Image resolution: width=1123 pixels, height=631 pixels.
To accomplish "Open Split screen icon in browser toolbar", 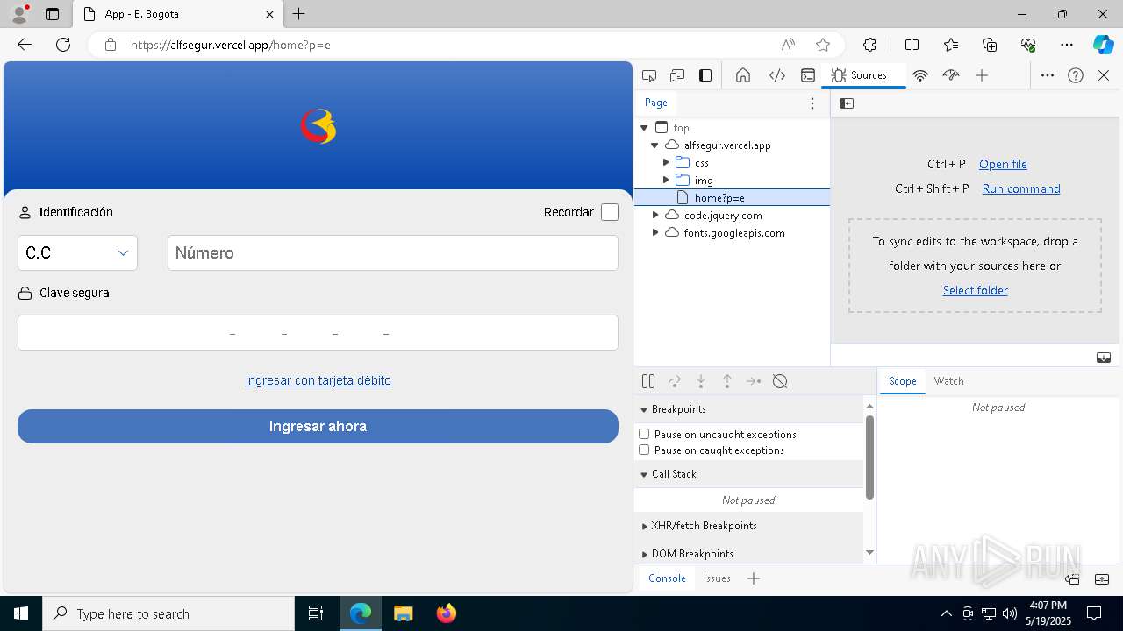I will point(912,45).
